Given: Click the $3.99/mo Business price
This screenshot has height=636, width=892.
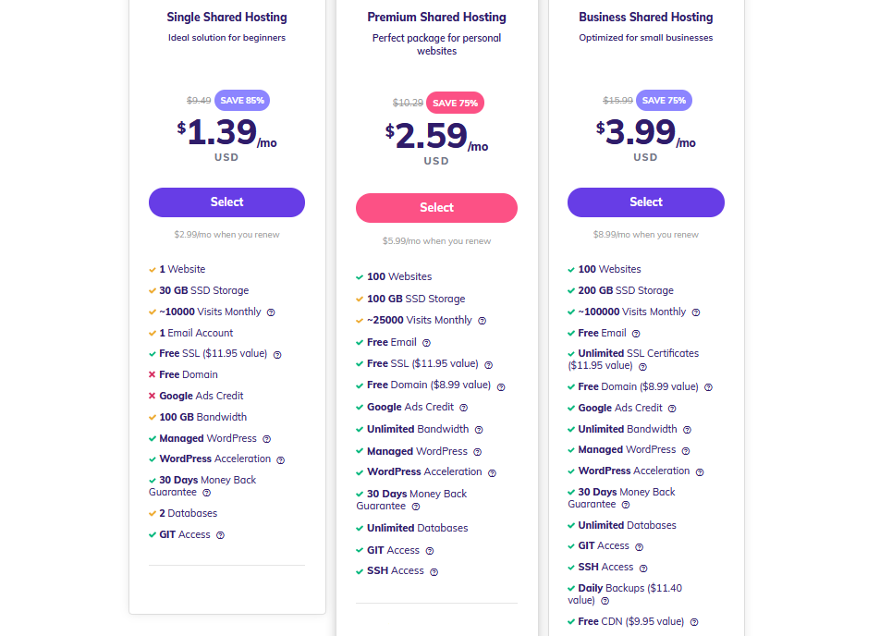Looking at the screenshot, I should click(x=645, y=133).
